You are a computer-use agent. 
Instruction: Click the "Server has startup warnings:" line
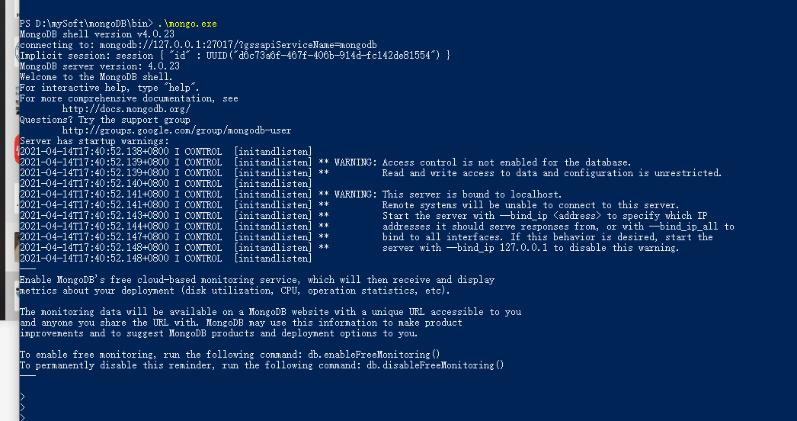94,141
